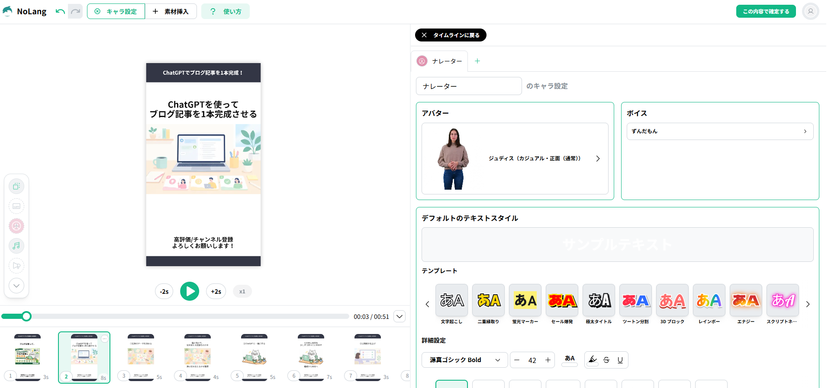Choose the セール爆発 text template
The image size is (828, 388).
tap(562, 304)
